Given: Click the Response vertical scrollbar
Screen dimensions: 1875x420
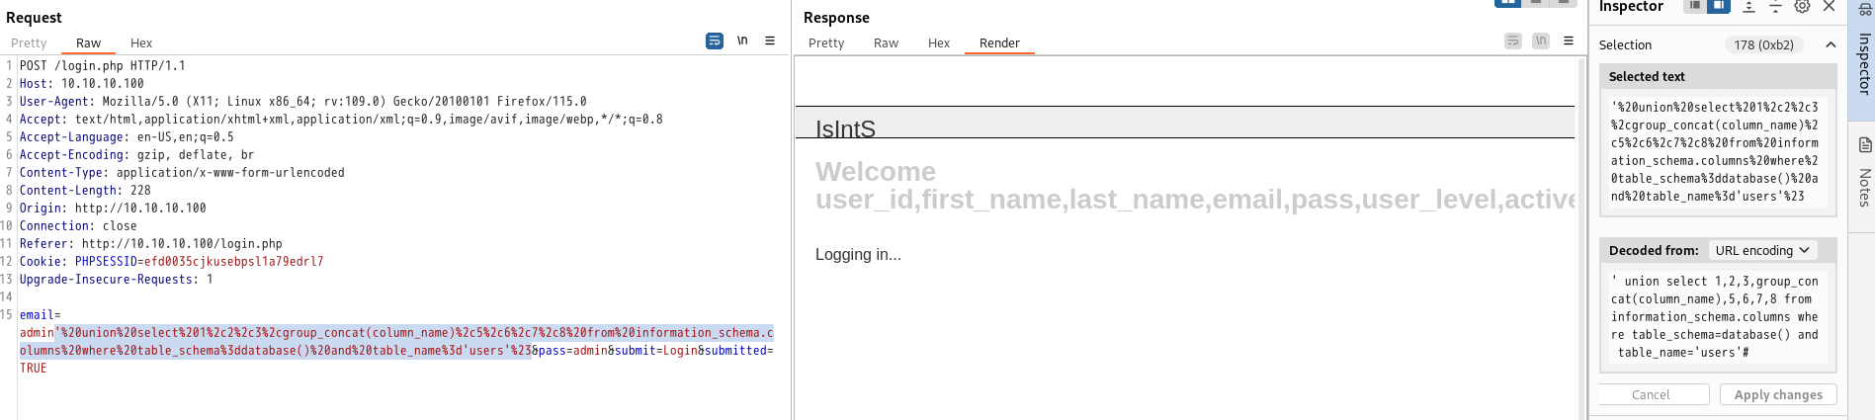Looking at the screenshot, I should pyautogui.click(x=1580, y=237).
